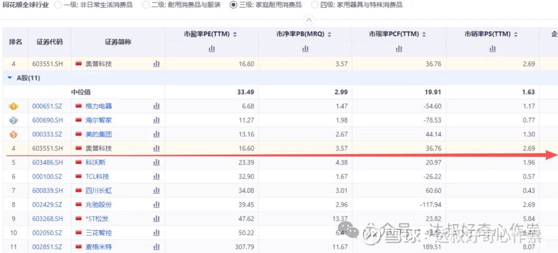Viewport: 558px width, 253px height.
Task: Open stock code 603486.SH link
Action: pyautogui.click(x=48, y=162)
